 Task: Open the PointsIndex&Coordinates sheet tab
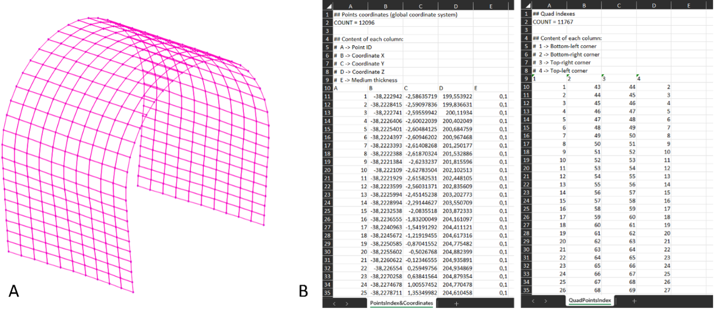(x=402, y=303)
